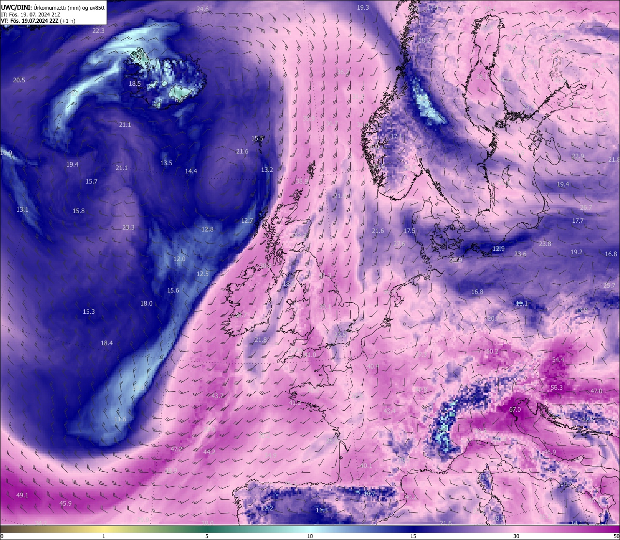Click the 15.3 value label

tap(89, 312)
